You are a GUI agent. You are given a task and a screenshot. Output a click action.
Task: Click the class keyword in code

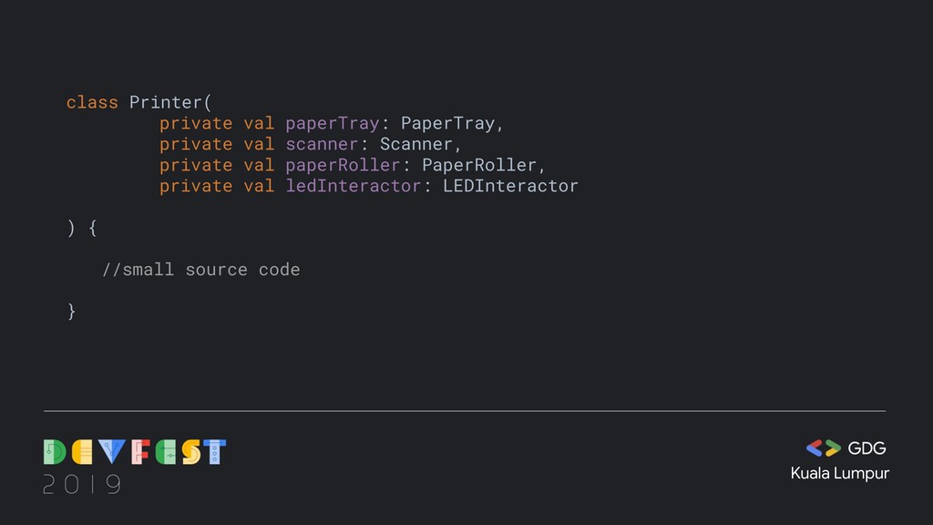[x=92, y=102]
